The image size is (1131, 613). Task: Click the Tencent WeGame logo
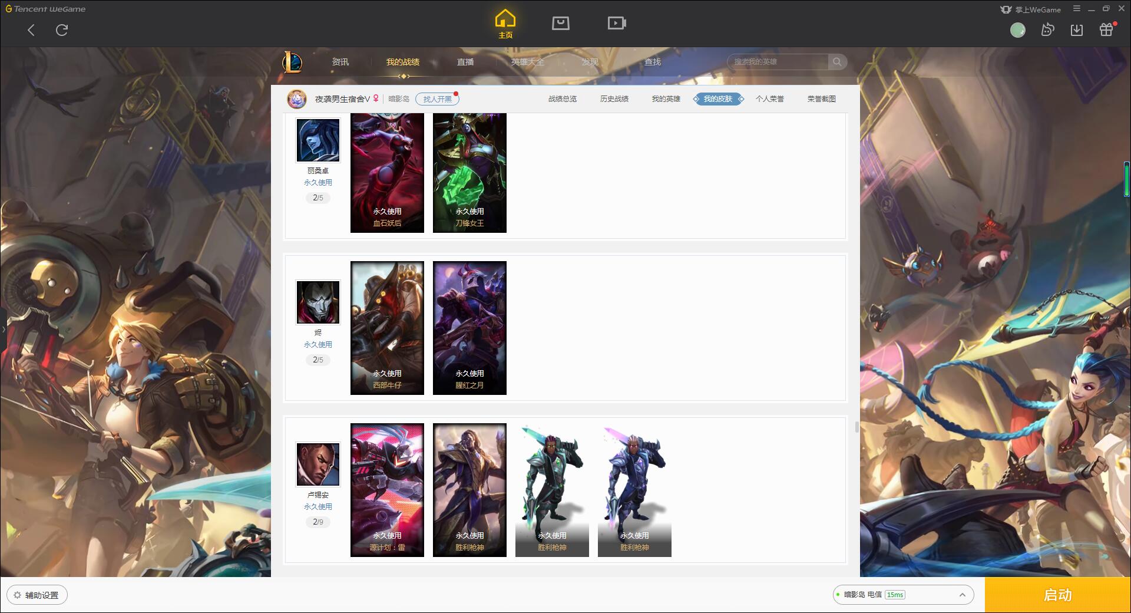tap(45, 9)
